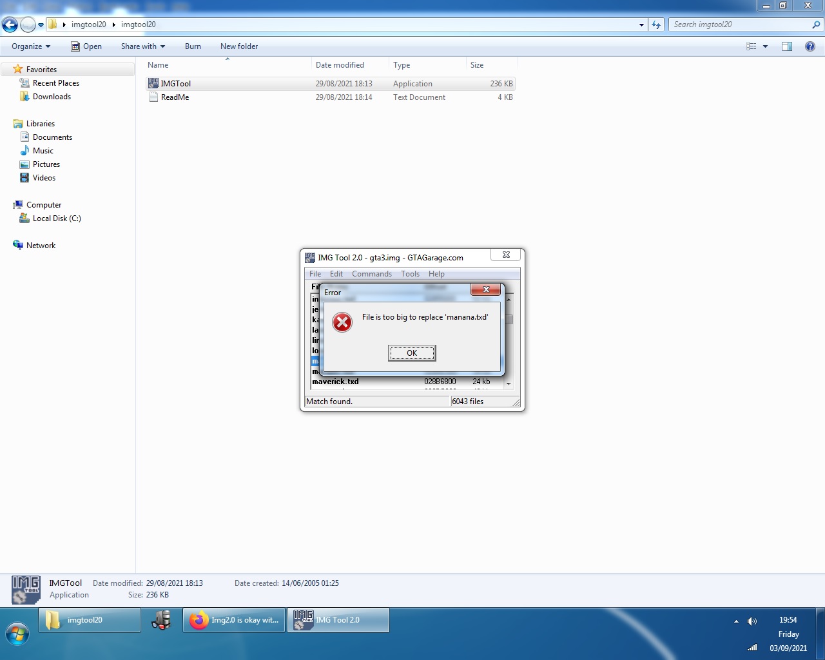Image resolution: width=825 pixels, height=660 pixels.
Task: Click first imgtool20 breadcrumb in address bar
Action: (89, 24)
